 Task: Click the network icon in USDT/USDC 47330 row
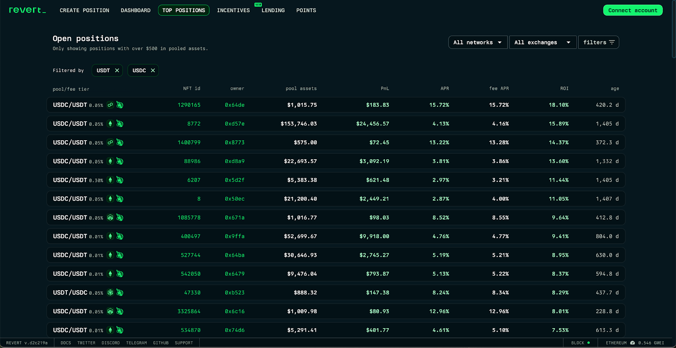tap(110, 293)
